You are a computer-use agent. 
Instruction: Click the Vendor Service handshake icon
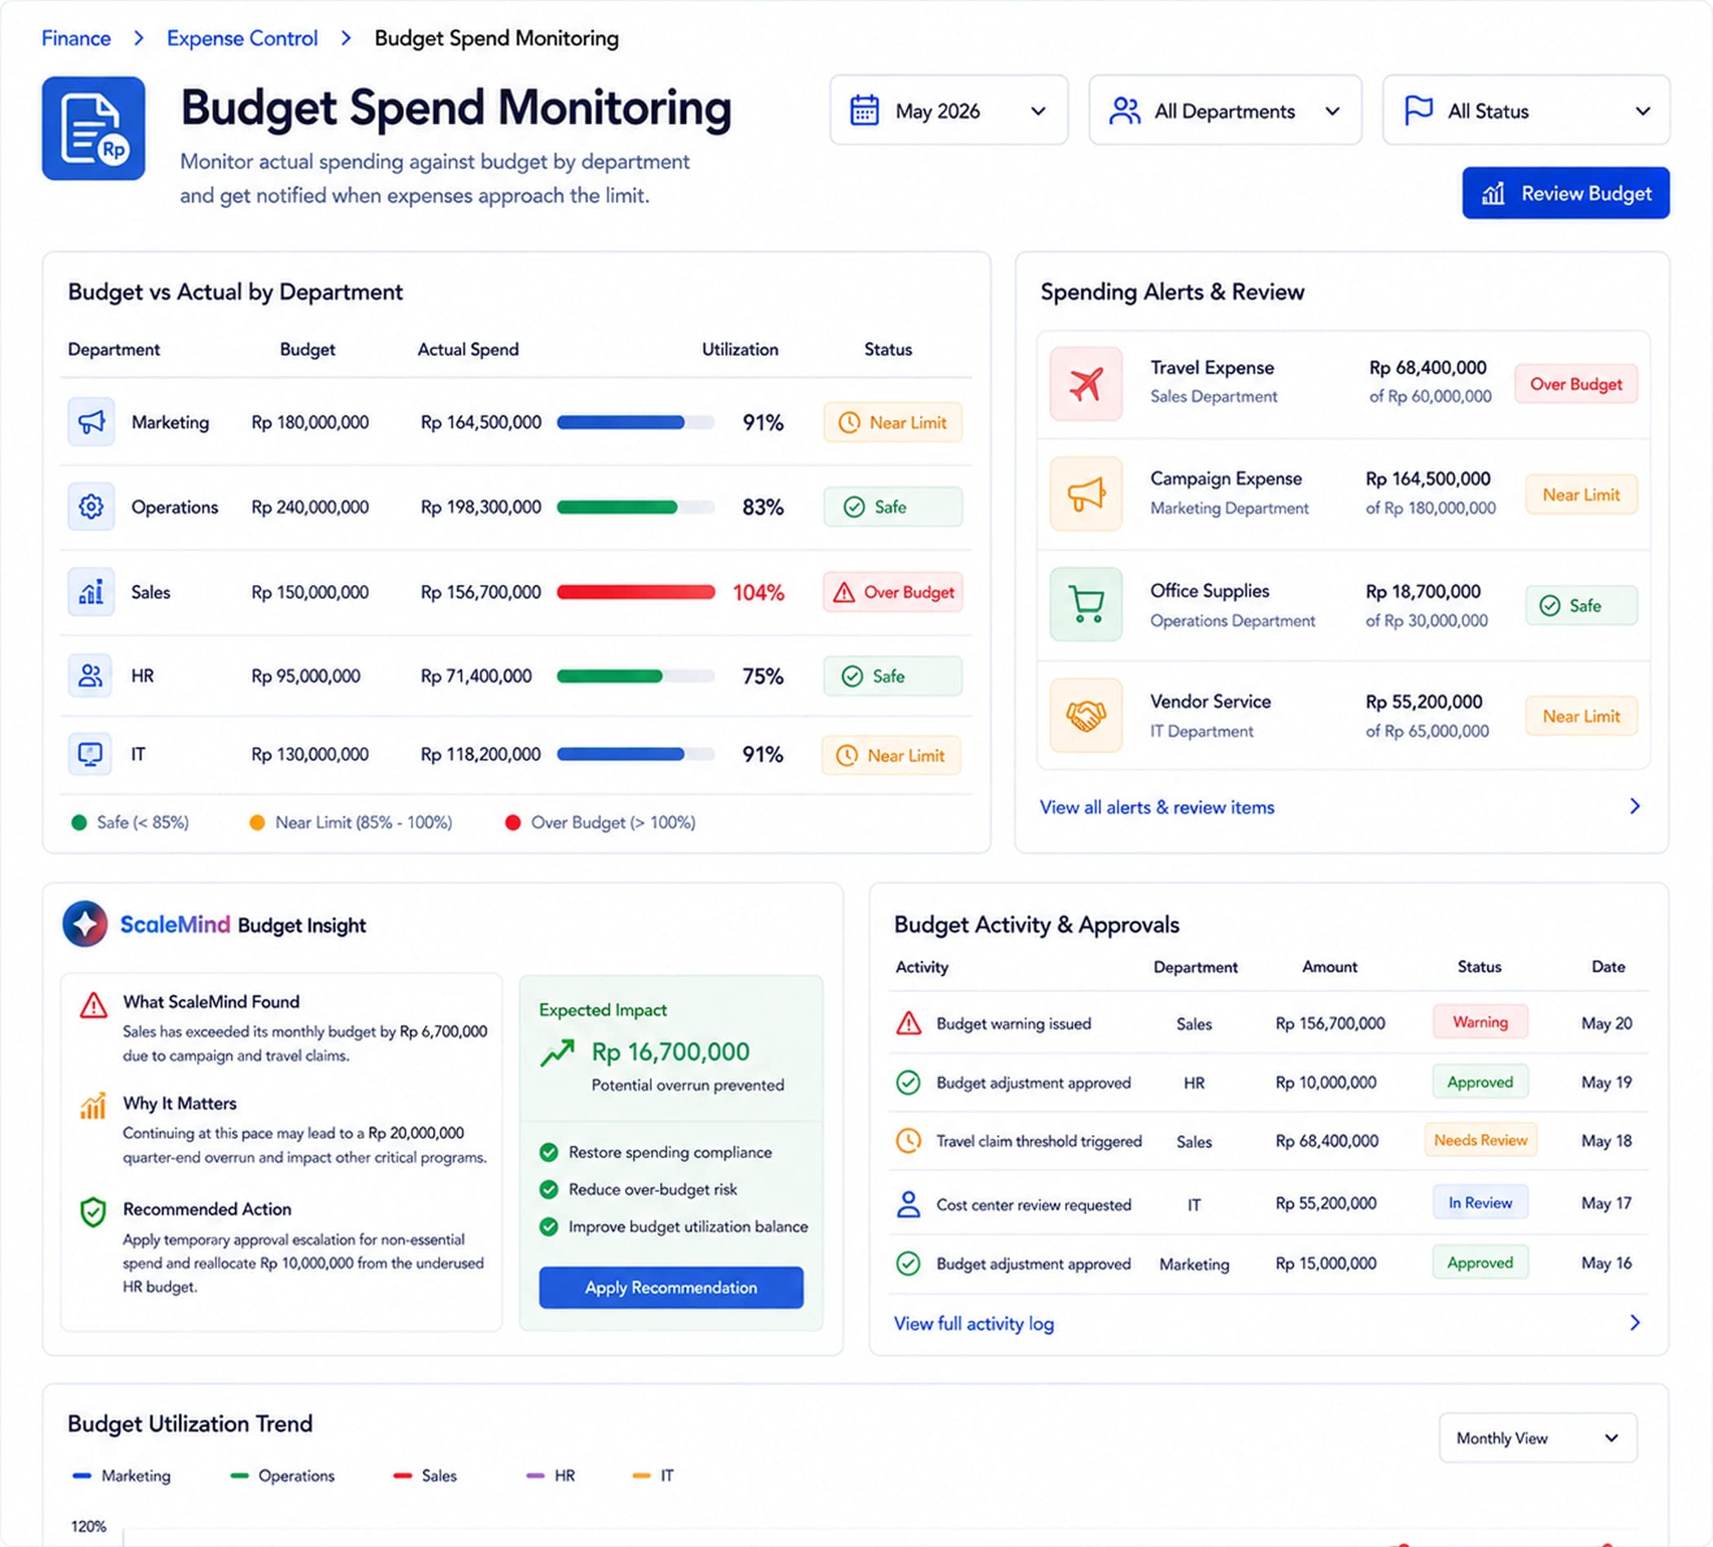pos(1086,715)
